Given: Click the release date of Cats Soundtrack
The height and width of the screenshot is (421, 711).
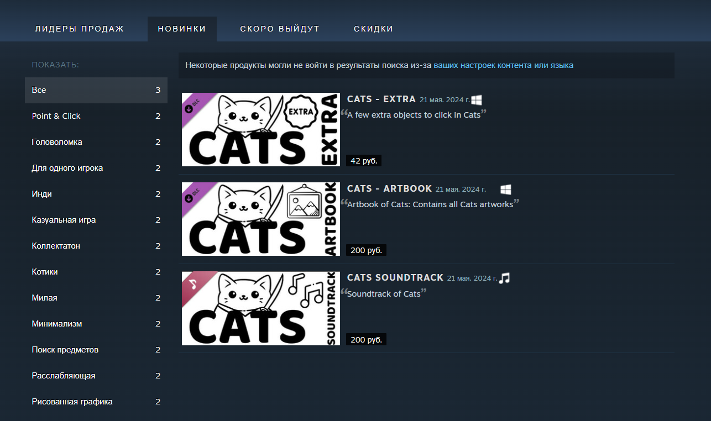Looking at the screenshot, I should 473,278.
